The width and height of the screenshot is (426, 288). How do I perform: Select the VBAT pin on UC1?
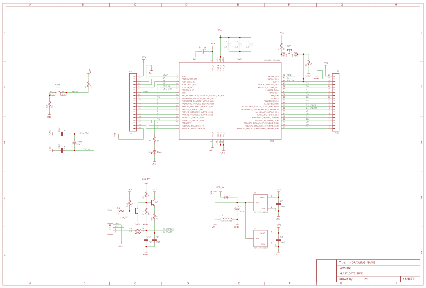[184, 76]
